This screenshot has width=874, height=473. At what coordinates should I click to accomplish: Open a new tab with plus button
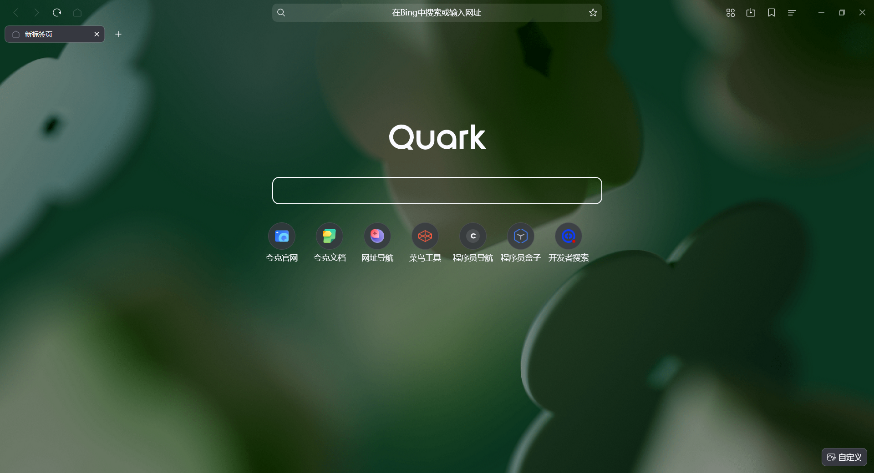[x=118, y=34]
